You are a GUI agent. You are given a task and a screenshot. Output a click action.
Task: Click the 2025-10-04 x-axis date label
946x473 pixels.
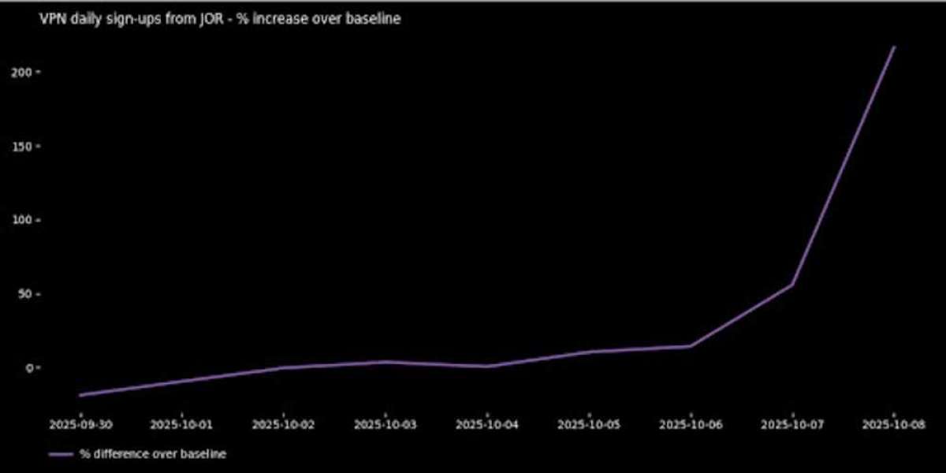(487, 425)
